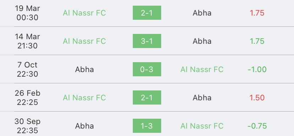The width and height of the screenshot is (294, 136).
Task: Open Al Nassr FC in 30 Sep match
Action: pyautogui.click(x=202, y=126)
